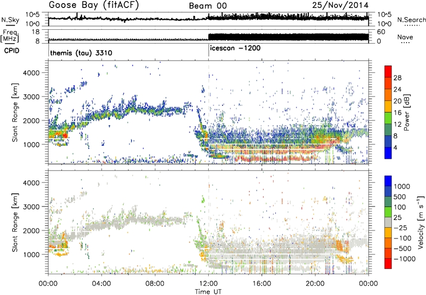
Task: Click the '3000' tick on velocity panel
Action: pos(31,207)
